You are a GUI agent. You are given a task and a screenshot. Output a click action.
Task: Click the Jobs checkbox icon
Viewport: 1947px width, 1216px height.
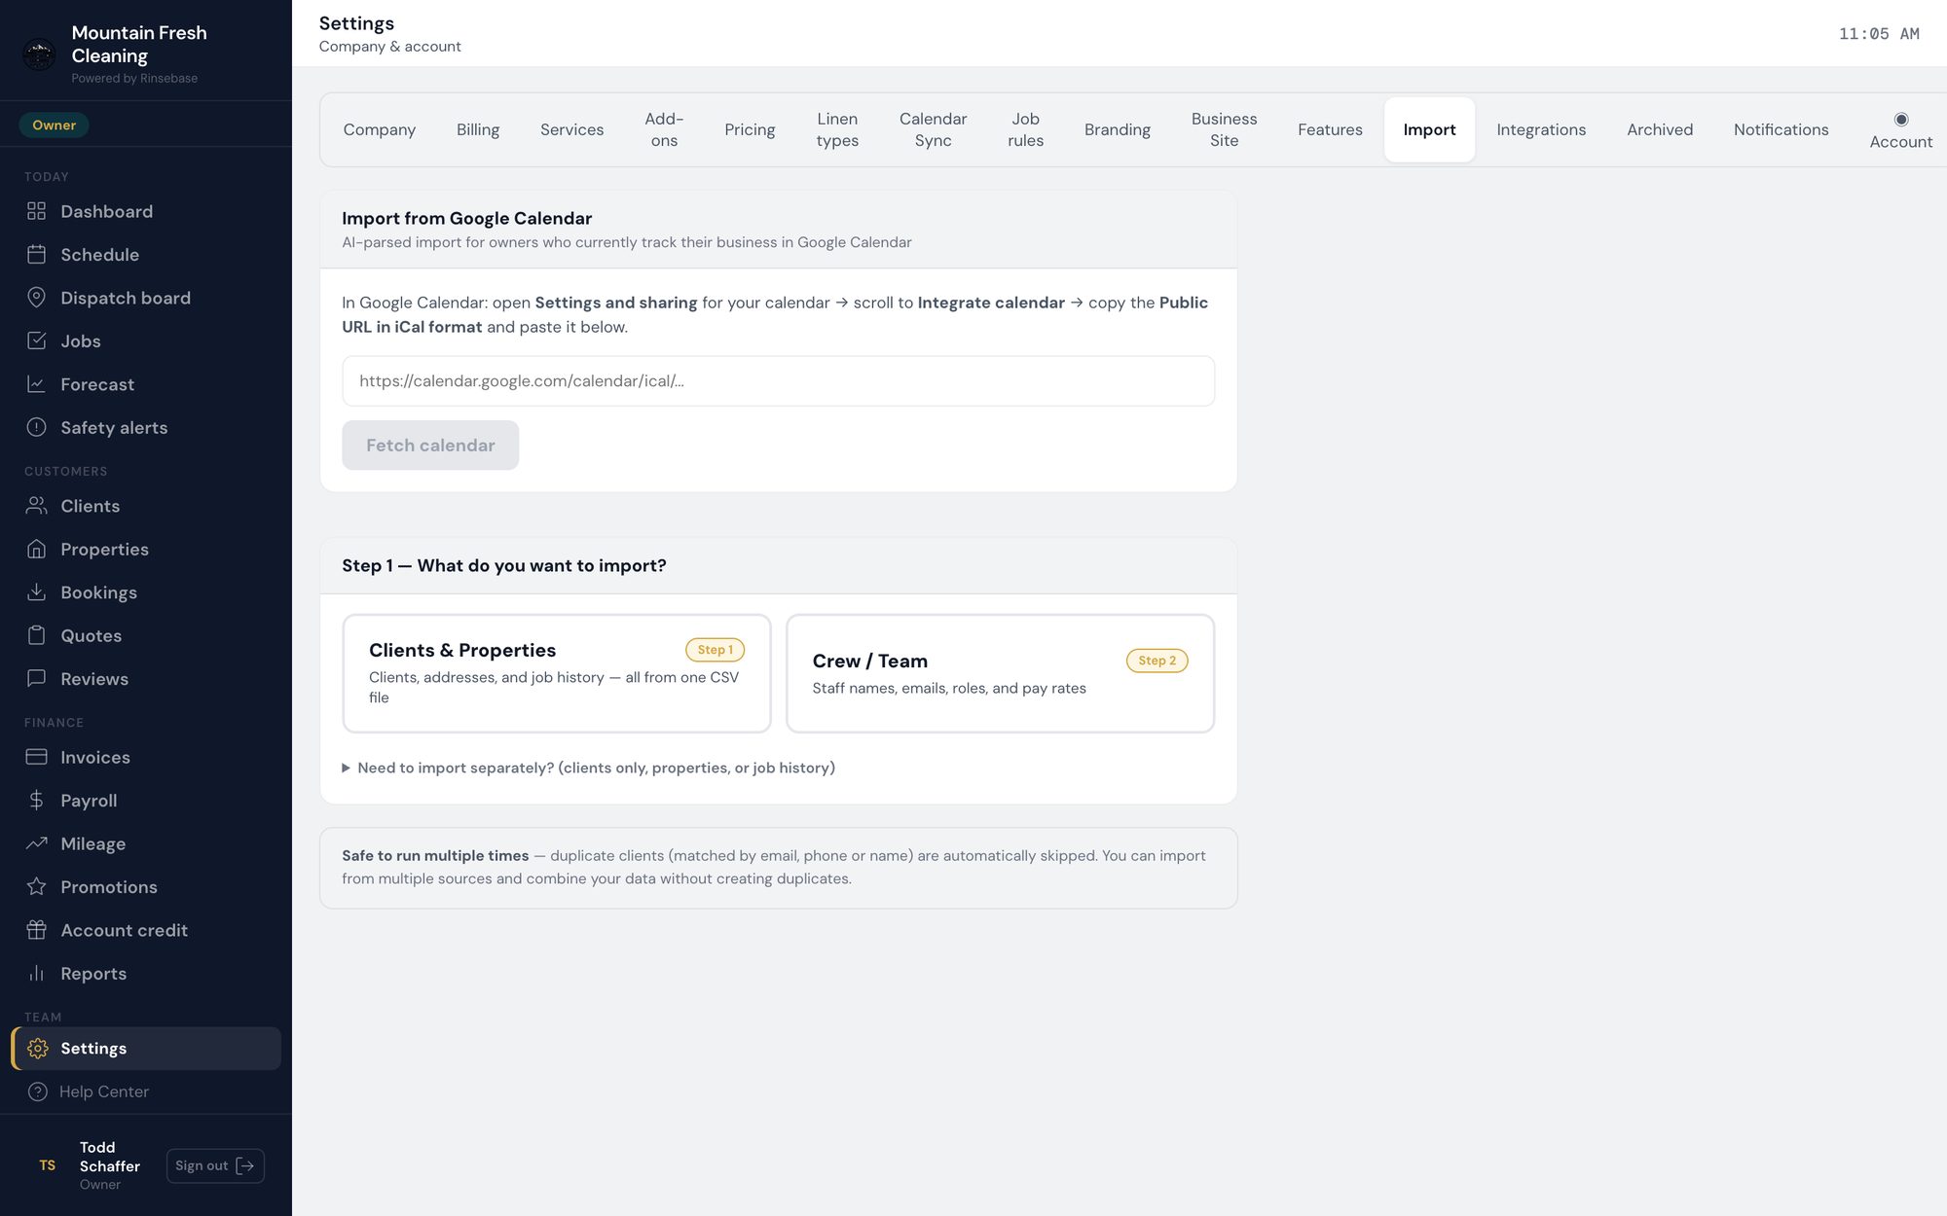(36, 340)
